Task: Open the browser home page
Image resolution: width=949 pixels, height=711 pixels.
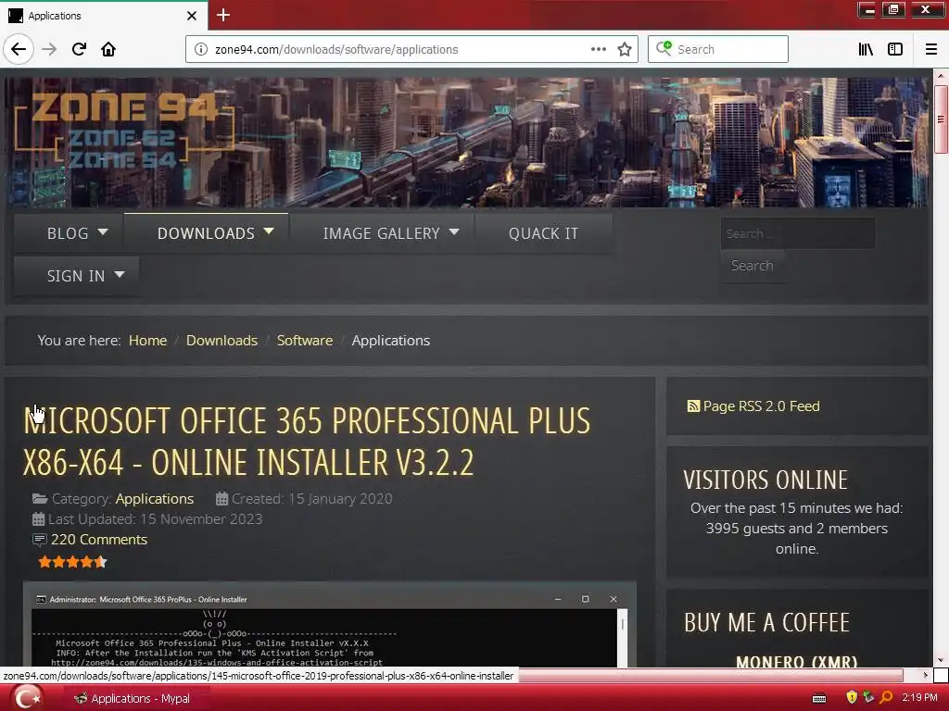Action: (108, 49)
